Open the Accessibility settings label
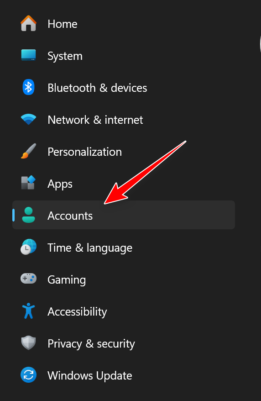The width and height of the screenshot is (261, 401). click(x=77, y=312)
